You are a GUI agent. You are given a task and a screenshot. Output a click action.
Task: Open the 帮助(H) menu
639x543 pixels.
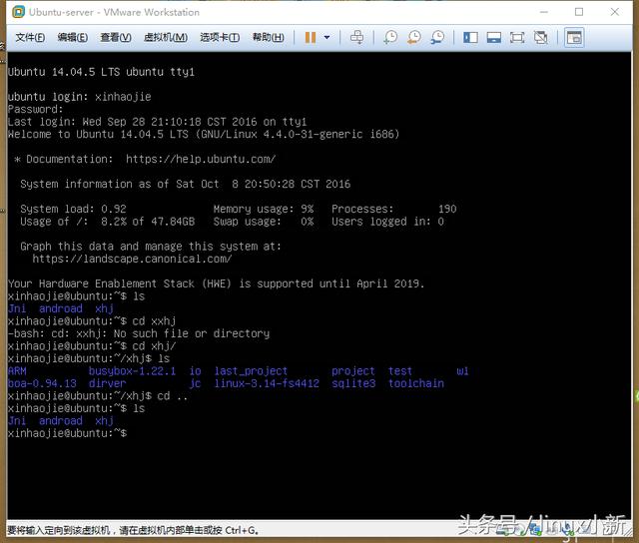268,38
